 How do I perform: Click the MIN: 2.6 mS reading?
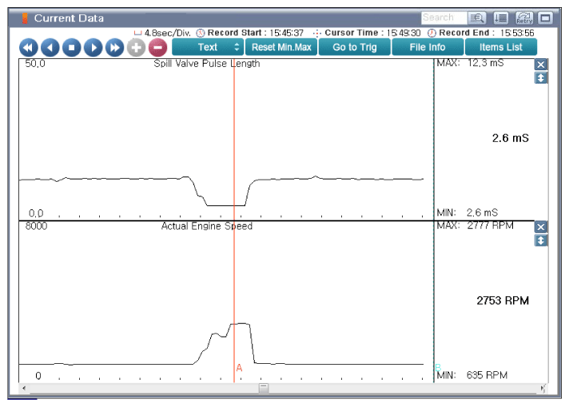click(x=467, y=212)
